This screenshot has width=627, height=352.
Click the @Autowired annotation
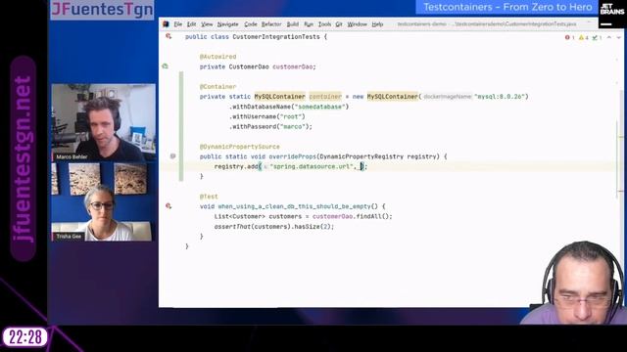click(217, 57)
